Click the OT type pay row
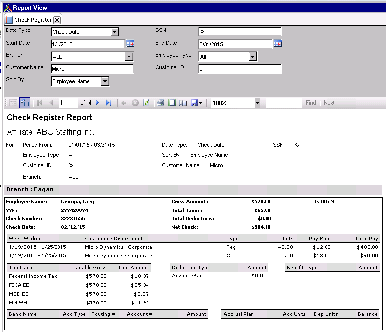The width and height of the screenshot is (386, 332). pos(193,255)
